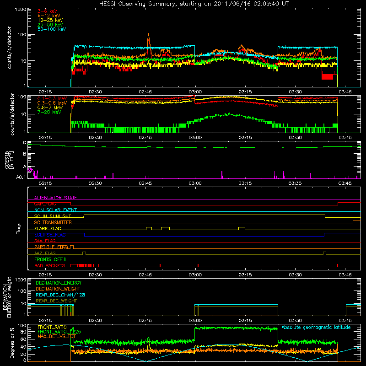Click the A0.1 tick label on GOES axis

(21, 178)
